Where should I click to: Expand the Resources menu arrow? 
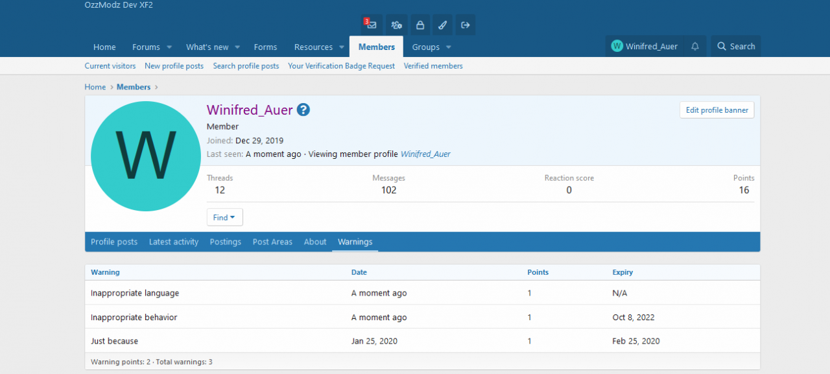(x=341, y=47)
